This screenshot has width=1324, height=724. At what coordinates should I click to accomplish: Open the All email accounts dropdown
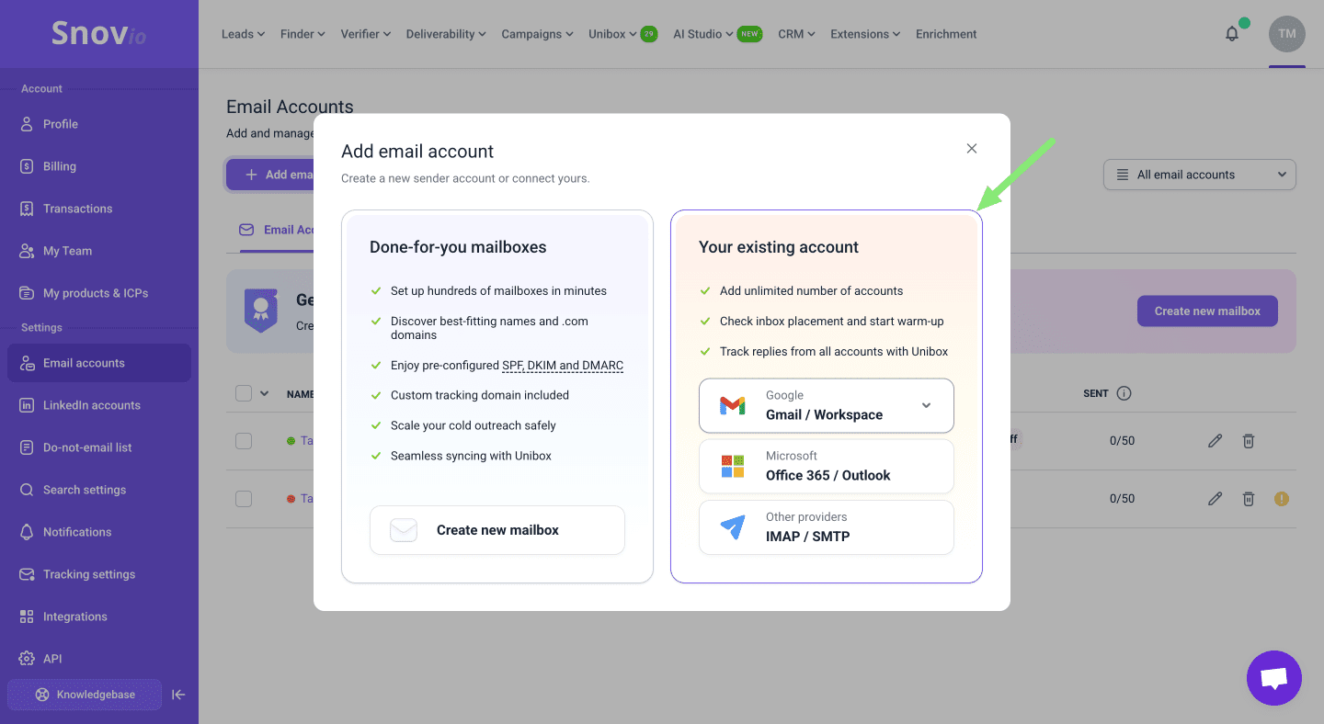pos(1199,175)
